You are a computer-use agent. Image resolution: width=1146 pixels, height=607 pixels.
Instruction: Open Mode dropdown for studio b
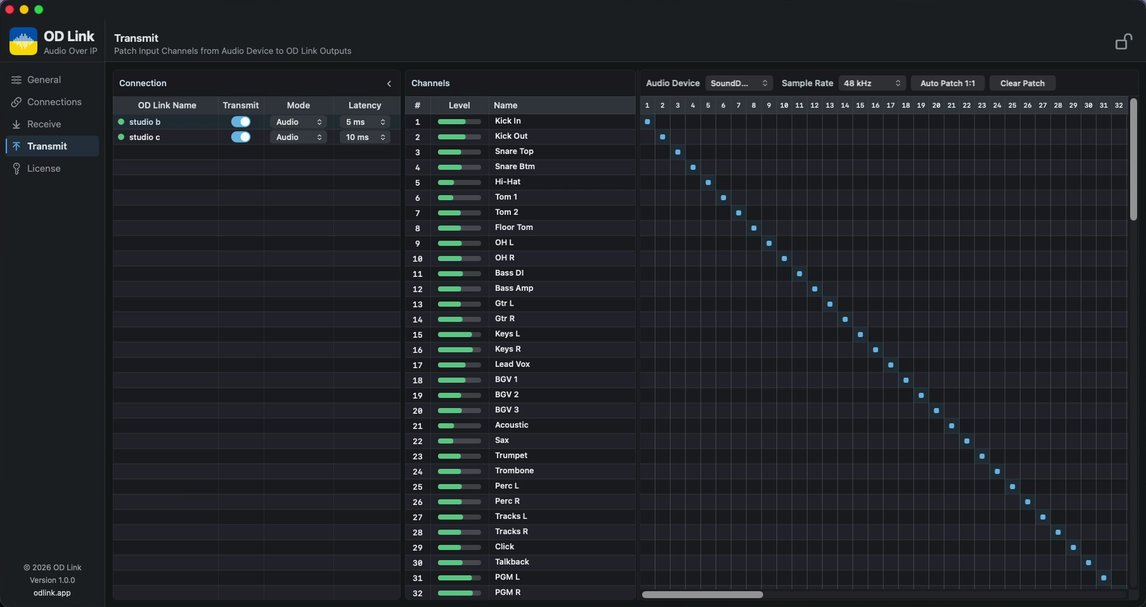(x=299, y=122)
